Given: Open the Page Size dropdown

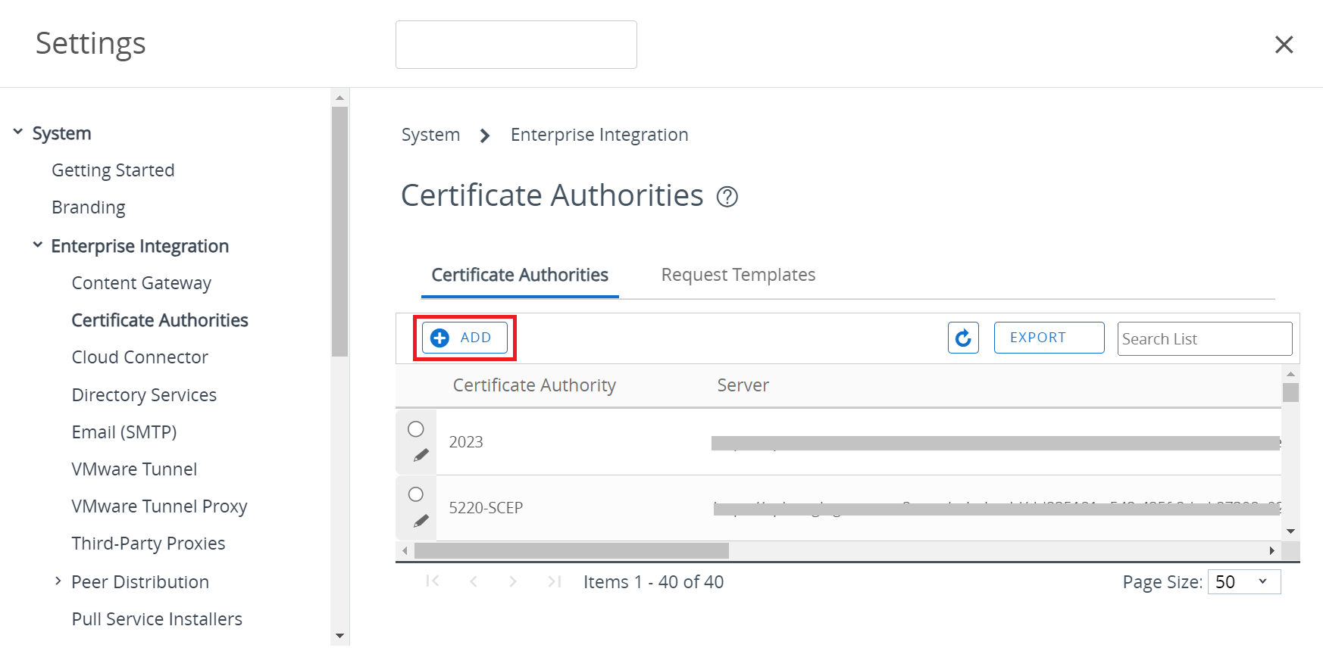Looking at the screenshot, I should [x=1243, y=581].
